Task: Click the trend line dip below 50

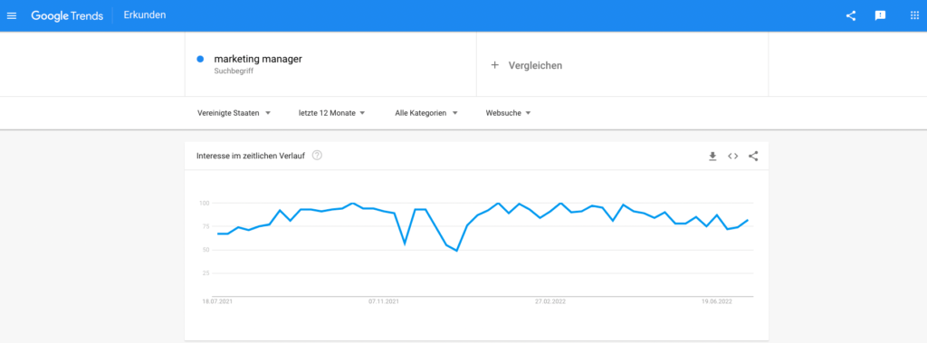Action: click(457, 251)
